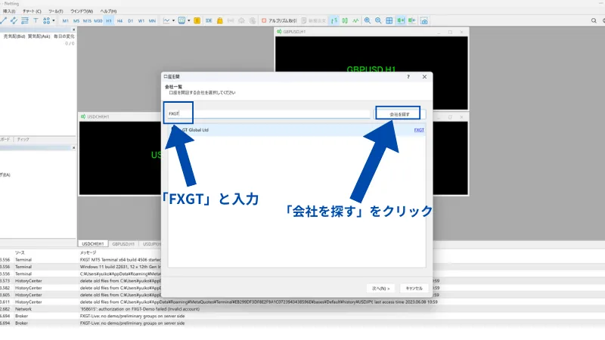Click the 買気配(Ask) column header
Viewport: 605px width, 340px height.
(x=39, y=36)
